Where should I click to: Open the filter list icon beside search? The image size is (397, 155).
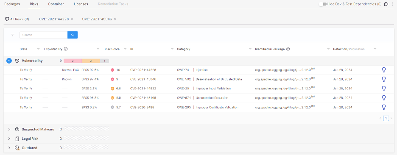13,35
